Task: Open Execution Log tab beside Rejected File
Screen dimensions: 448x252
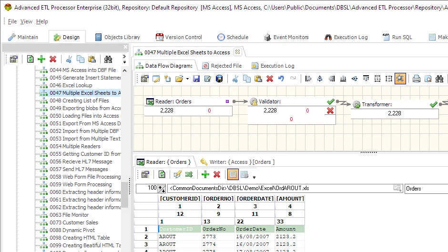Action: 273,66
